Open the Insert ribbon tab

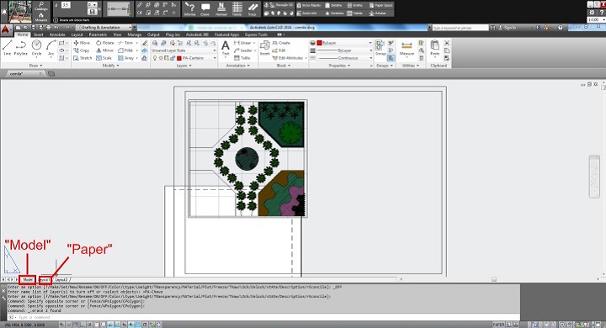point(39,34)
